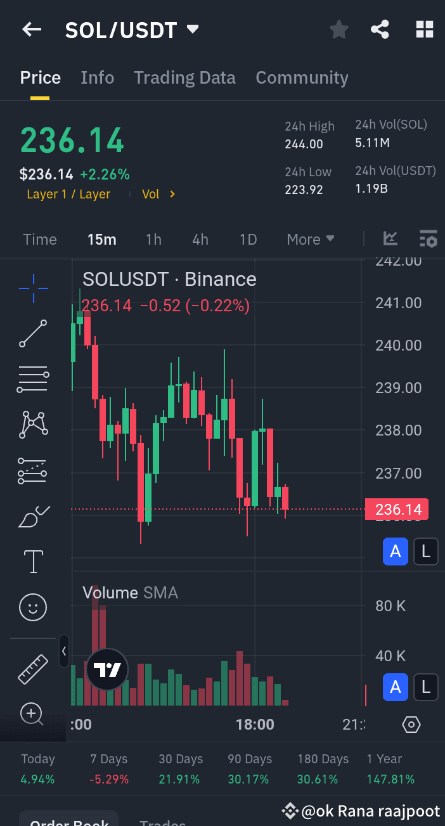The image size is (445, 826).
Task: Select the text annotation tool
Action: click(33, 562)
